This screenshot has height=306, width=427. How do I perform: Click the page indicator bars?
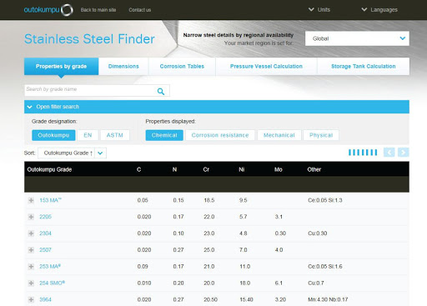tap(363, 153)
